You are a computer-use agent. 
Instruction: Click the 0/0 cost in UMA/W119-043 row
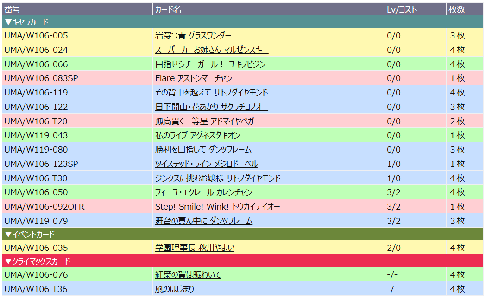[394, 135]
